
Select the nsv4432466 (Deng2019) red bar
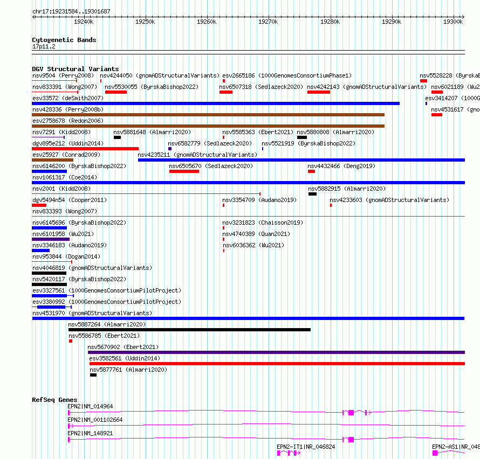(311, 171)
